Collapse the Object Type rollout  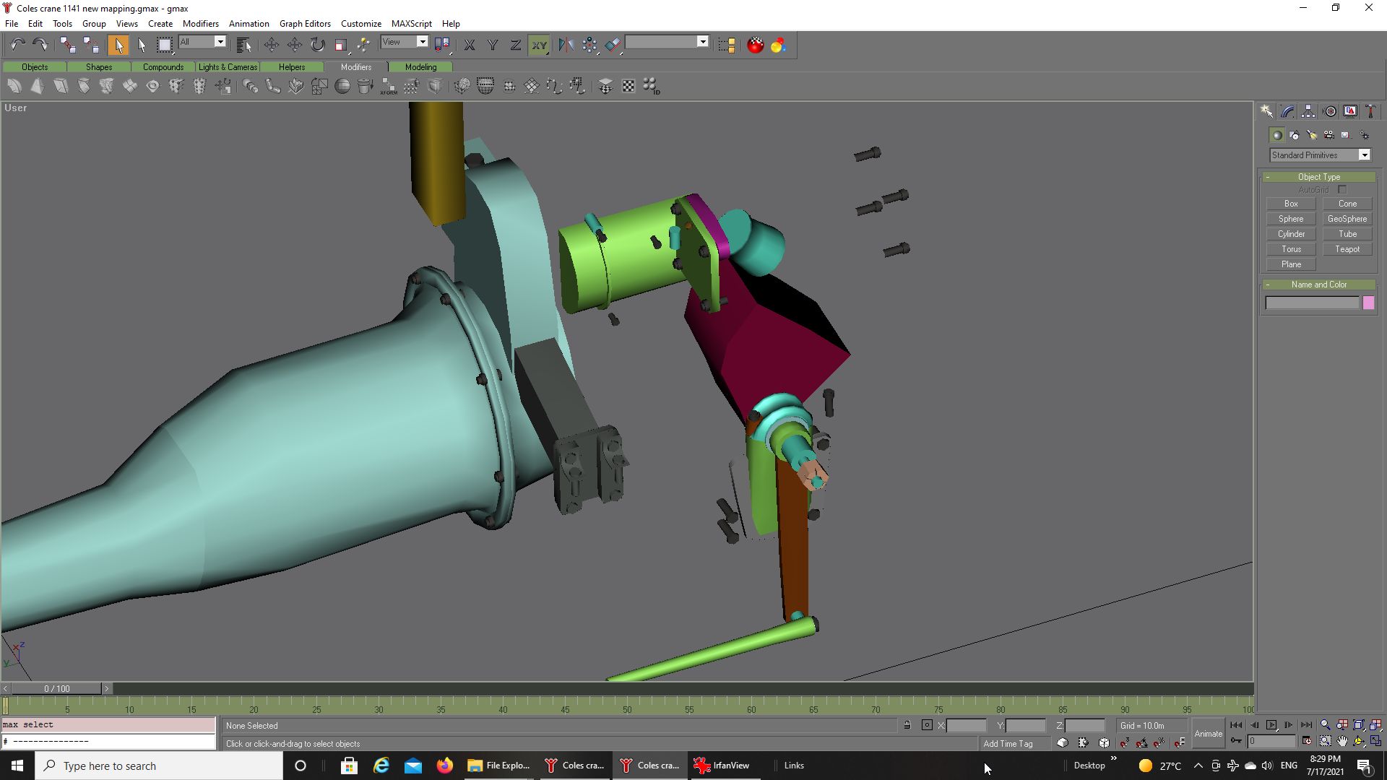click(1318, 177)
